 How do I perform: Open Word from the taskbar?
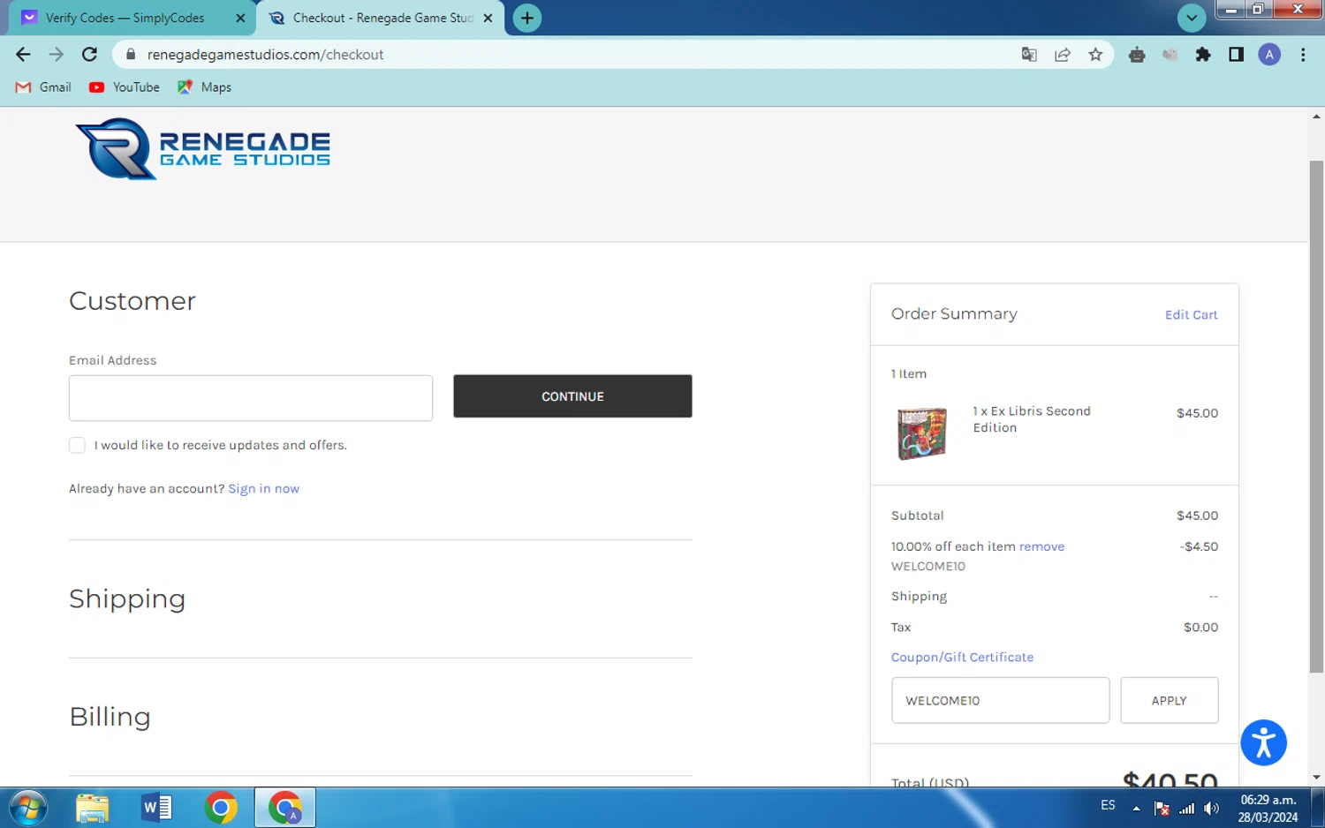coord(156,808)
